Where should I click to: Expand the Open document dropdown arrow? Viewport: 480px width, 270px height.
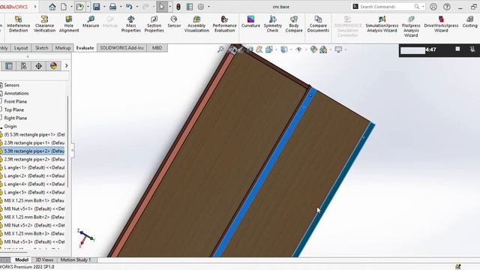click(x=88, y=7)
